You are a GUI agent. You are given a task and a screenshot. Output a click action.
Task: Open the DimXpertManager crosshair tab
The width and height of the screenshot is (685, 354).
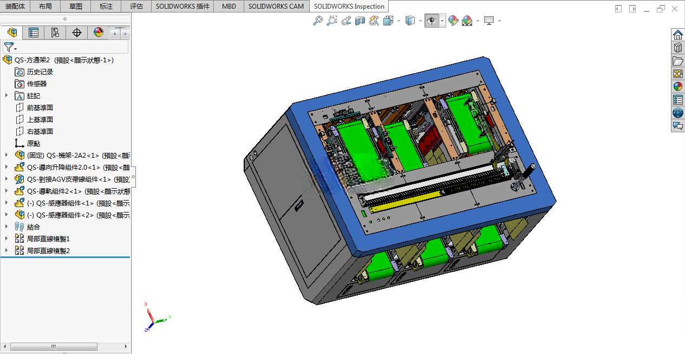click(77, 33)
